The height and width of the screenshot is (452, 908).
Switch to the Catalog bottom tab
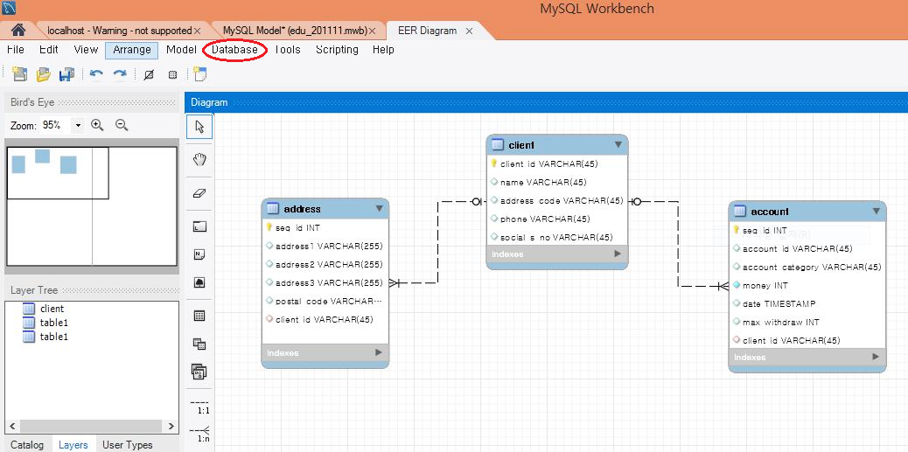(x=27, y=445)
